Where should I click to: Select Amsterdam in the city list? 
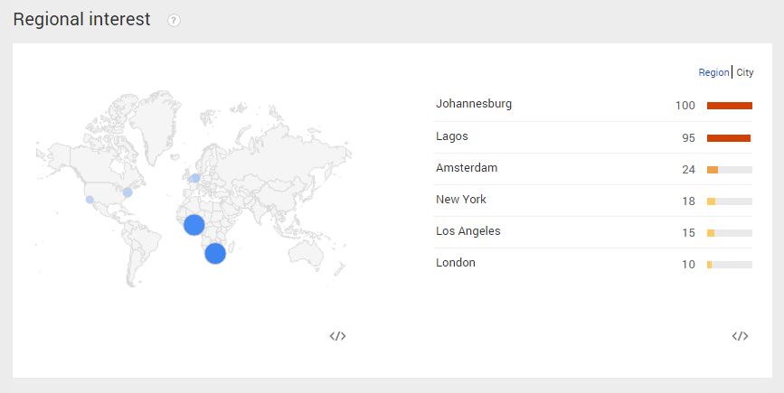467,168
